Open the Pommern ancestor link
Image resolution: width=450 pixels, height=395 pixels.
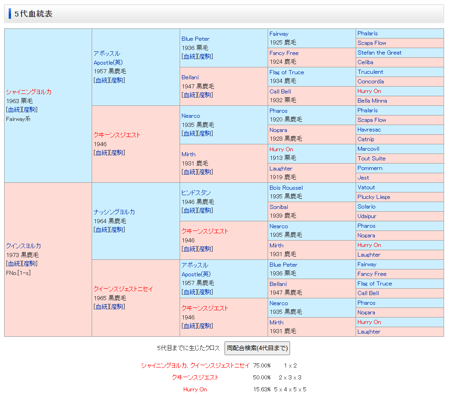pos(370,168)
